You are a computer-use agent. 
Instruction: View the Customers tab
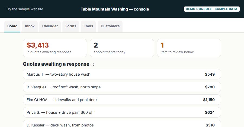(110, 26)
